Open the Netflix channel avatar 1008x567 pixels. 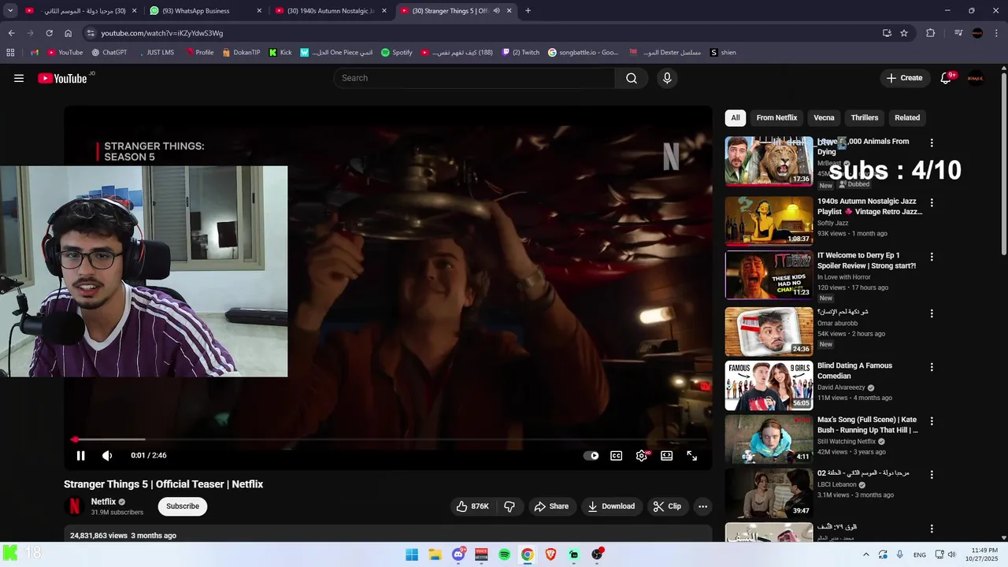point(75,506)
